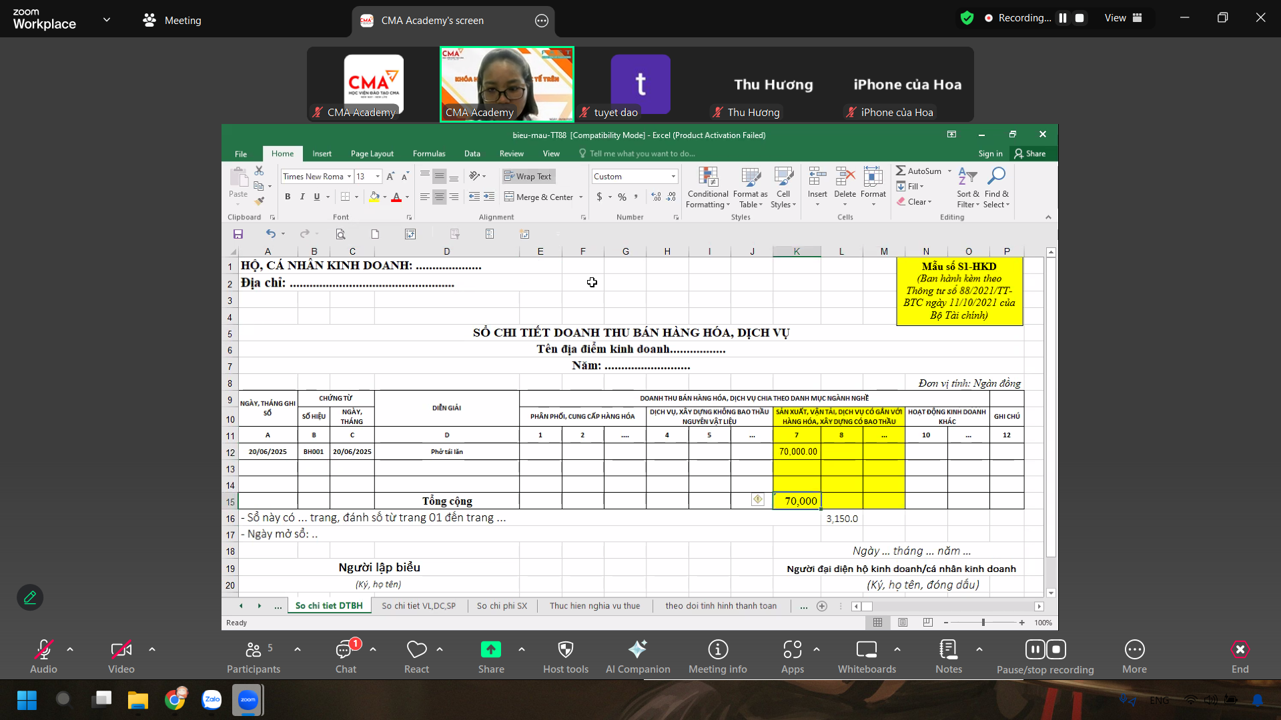Click the Meeting tab
1281x720 pixels.
[172, 20]
